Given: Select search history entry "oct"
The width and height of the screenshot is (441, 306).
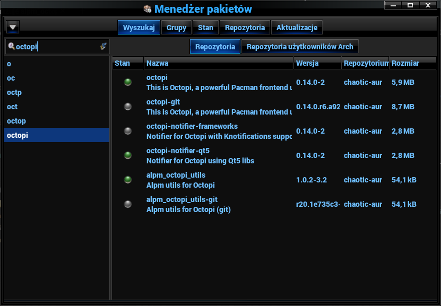Looking at the screenshot, I should point(57,107).
